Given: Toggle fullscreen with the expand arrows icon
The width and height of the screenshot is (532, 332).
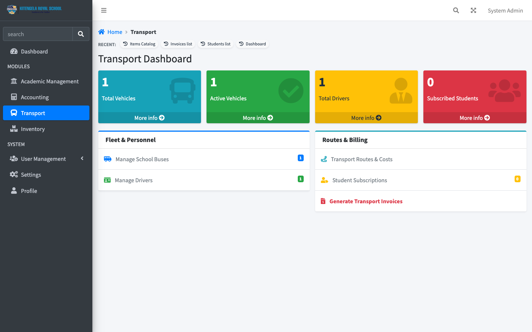Looking at the screenshot, I should click(473, 10).
